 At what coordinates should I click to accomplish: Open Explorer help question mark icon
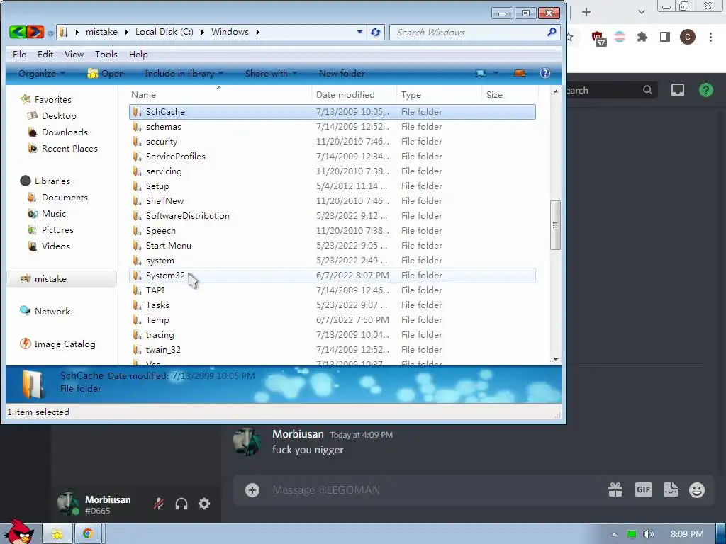point(545,73)
